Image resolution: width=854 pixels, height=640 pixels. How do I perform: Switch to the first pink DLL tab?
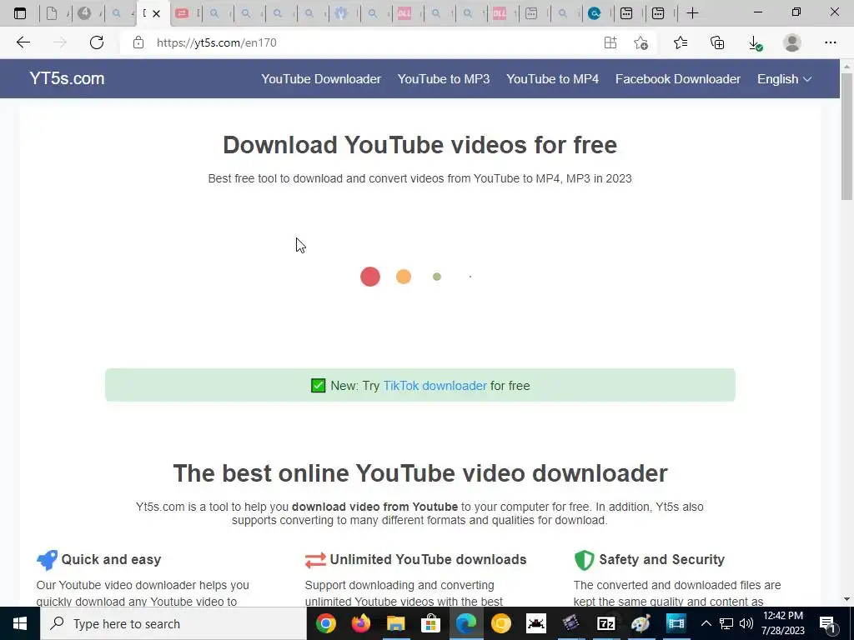pyautogui.click(x=404, y=13)
